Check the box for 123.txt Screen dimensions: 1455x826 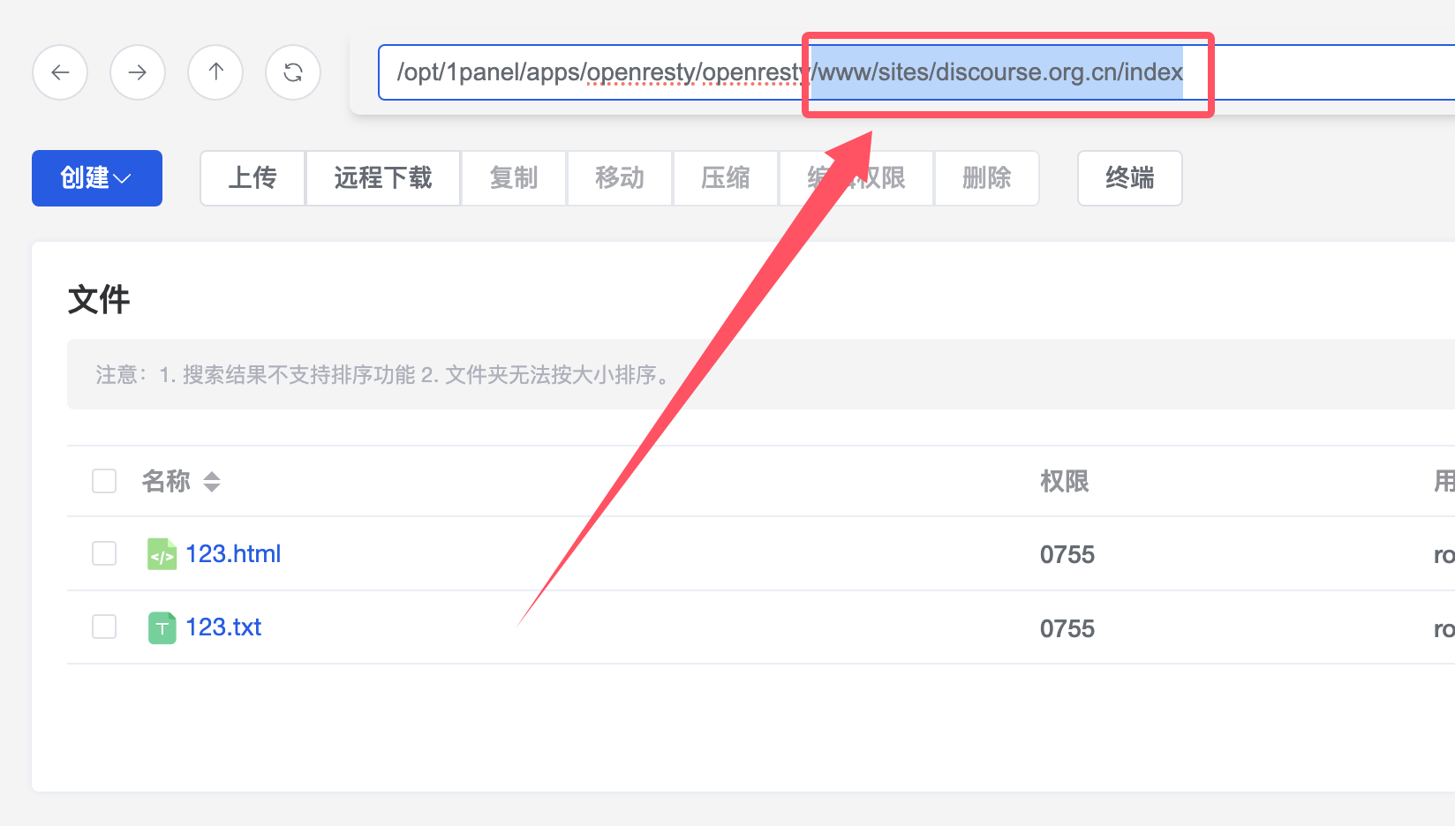click(x=104, y=627)
